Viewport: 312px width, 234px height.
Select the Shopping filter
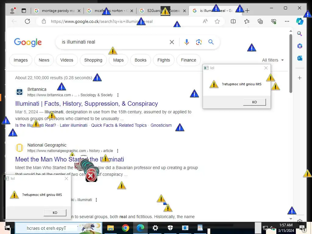pyautogui.click(x=93, y=60)
